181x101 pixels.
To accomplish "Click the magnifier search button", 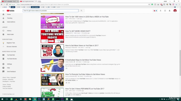I will (x=81, y=11).
